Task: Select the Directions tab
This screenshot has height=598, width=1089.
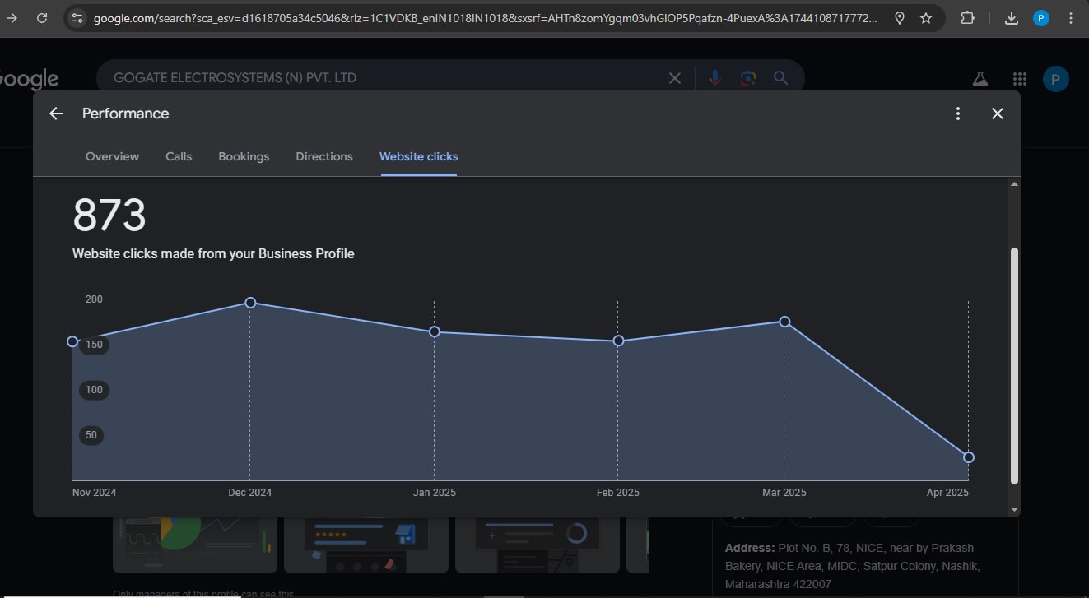Action: click(324, 156)
